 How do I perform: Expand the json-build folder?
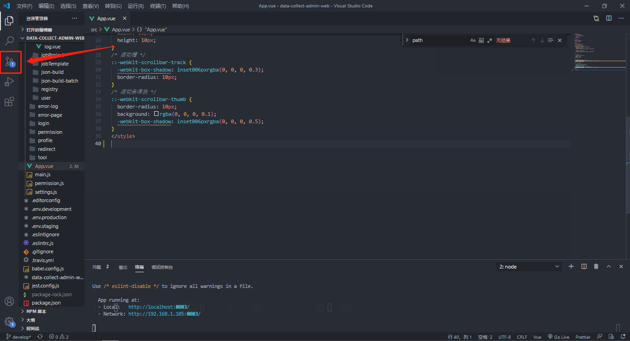click(x=52, y=72)
